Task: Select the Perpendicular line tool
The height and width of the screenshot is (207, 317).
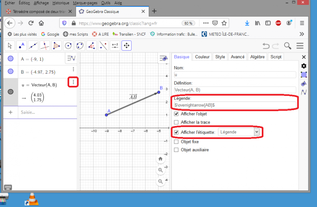Action: coord(45,45)
